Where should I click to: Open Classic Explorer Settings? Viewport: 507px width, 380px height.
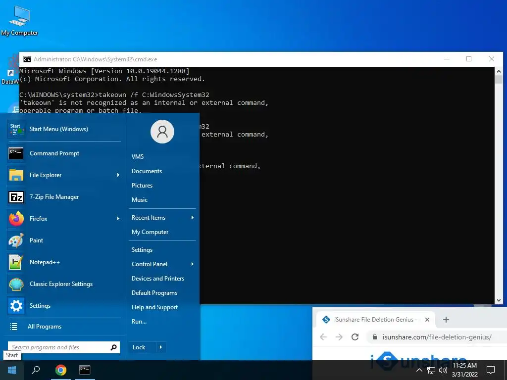[x=64, y=284]
